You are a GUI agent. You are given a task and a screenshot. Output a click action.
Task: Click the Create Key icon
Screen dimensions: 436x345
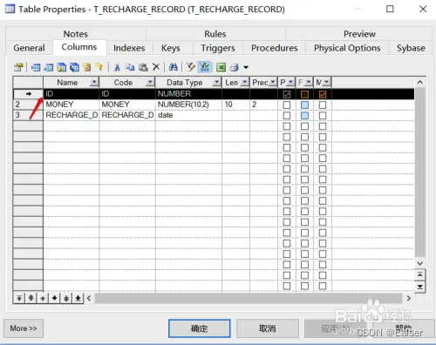(x=99, y=67)
